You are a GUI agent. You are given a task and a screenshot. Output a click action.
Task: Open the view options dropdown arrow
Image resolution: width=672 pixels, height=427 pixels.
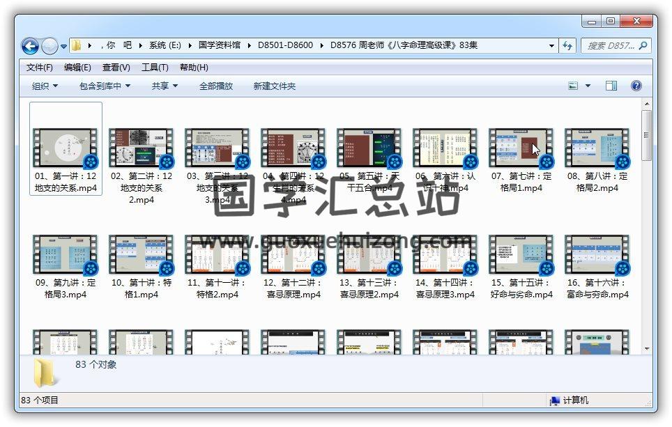click(588, 86)
